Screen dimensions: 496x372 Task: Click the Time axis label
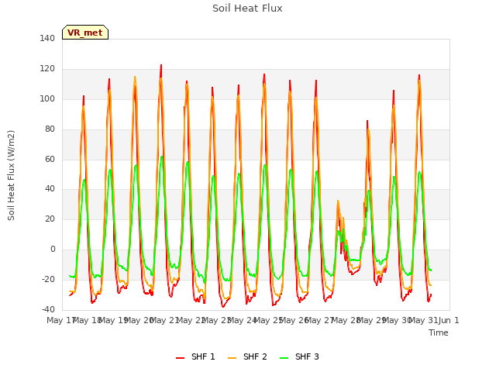tap(439, 332)
